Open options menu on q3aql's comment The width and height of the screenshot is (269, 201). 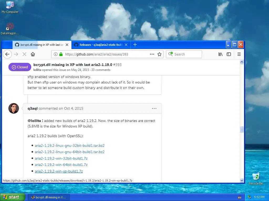tap(154, 109)
